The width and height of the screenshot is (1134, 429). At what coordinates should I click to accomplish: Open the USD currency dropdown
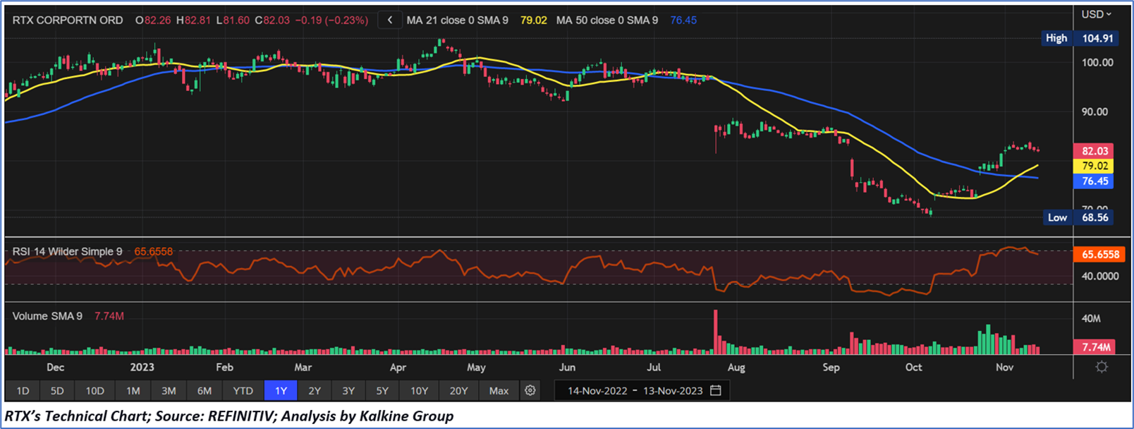click(1096, 14)
